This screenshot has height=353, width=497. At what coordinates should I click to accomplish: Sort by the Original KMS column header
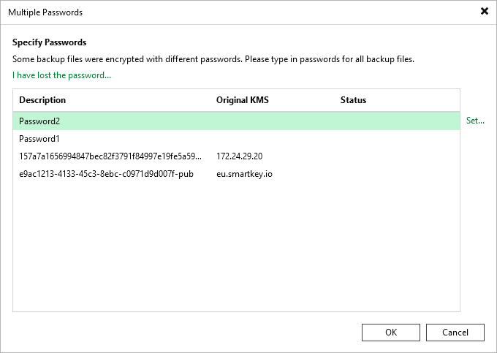pyautogui.click(x=243, y=100)
